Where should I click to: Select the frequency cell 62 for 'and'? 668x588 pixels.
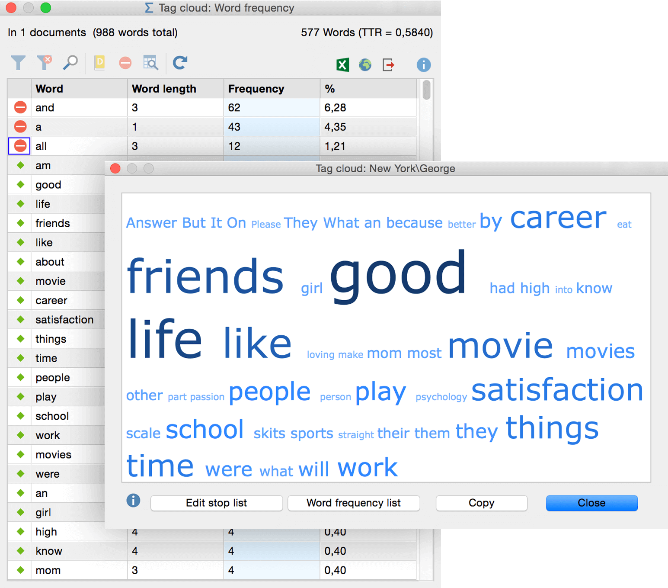272,107
